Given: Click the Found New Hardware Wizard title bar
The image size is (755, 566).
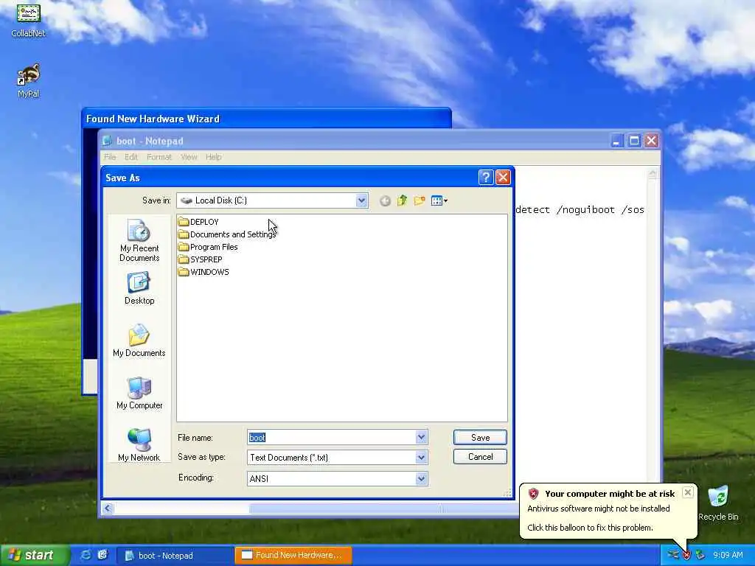Looking at the screenshot, I should click(266, 119).
